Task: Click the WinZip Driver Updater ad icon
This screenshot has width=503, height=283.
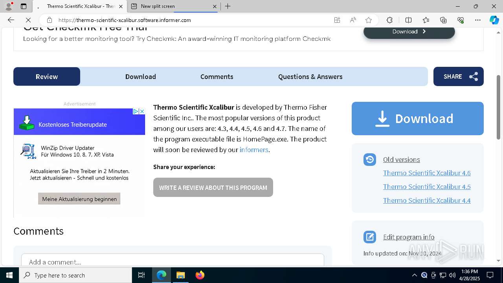Action: click(28, 151)
